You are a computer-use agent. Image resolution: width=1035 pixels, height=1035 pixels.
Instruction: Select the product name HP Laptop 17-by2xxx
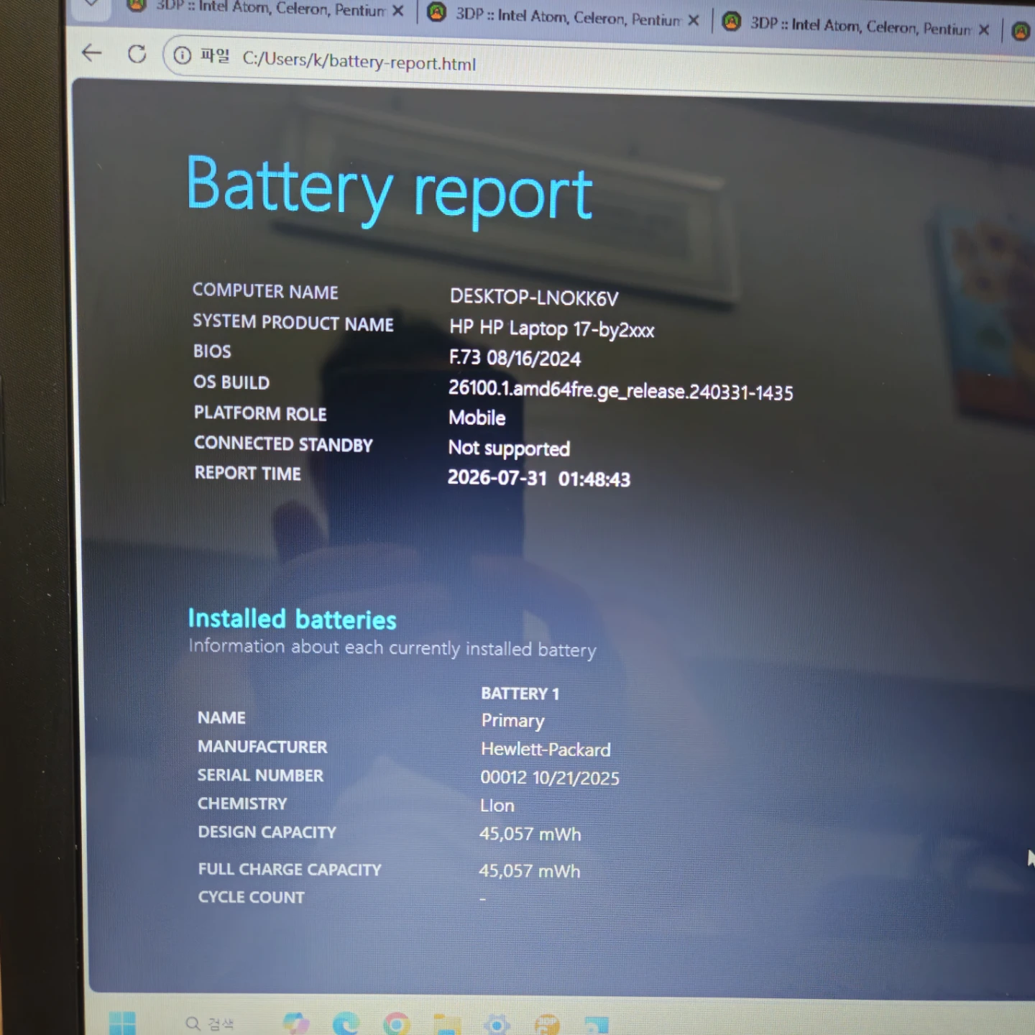tap(552, 329)
